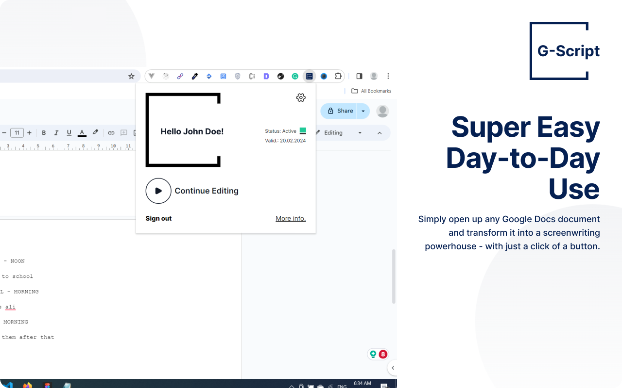Open the More info. link
The height and width of the screenshot is (388, 622).
coord(291,218)
